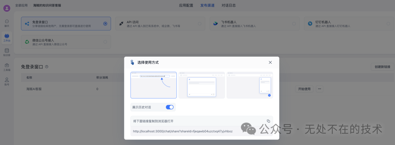Select the 钉钉机器人 radio button
The image size is (395, 145).
click(388, 23)
